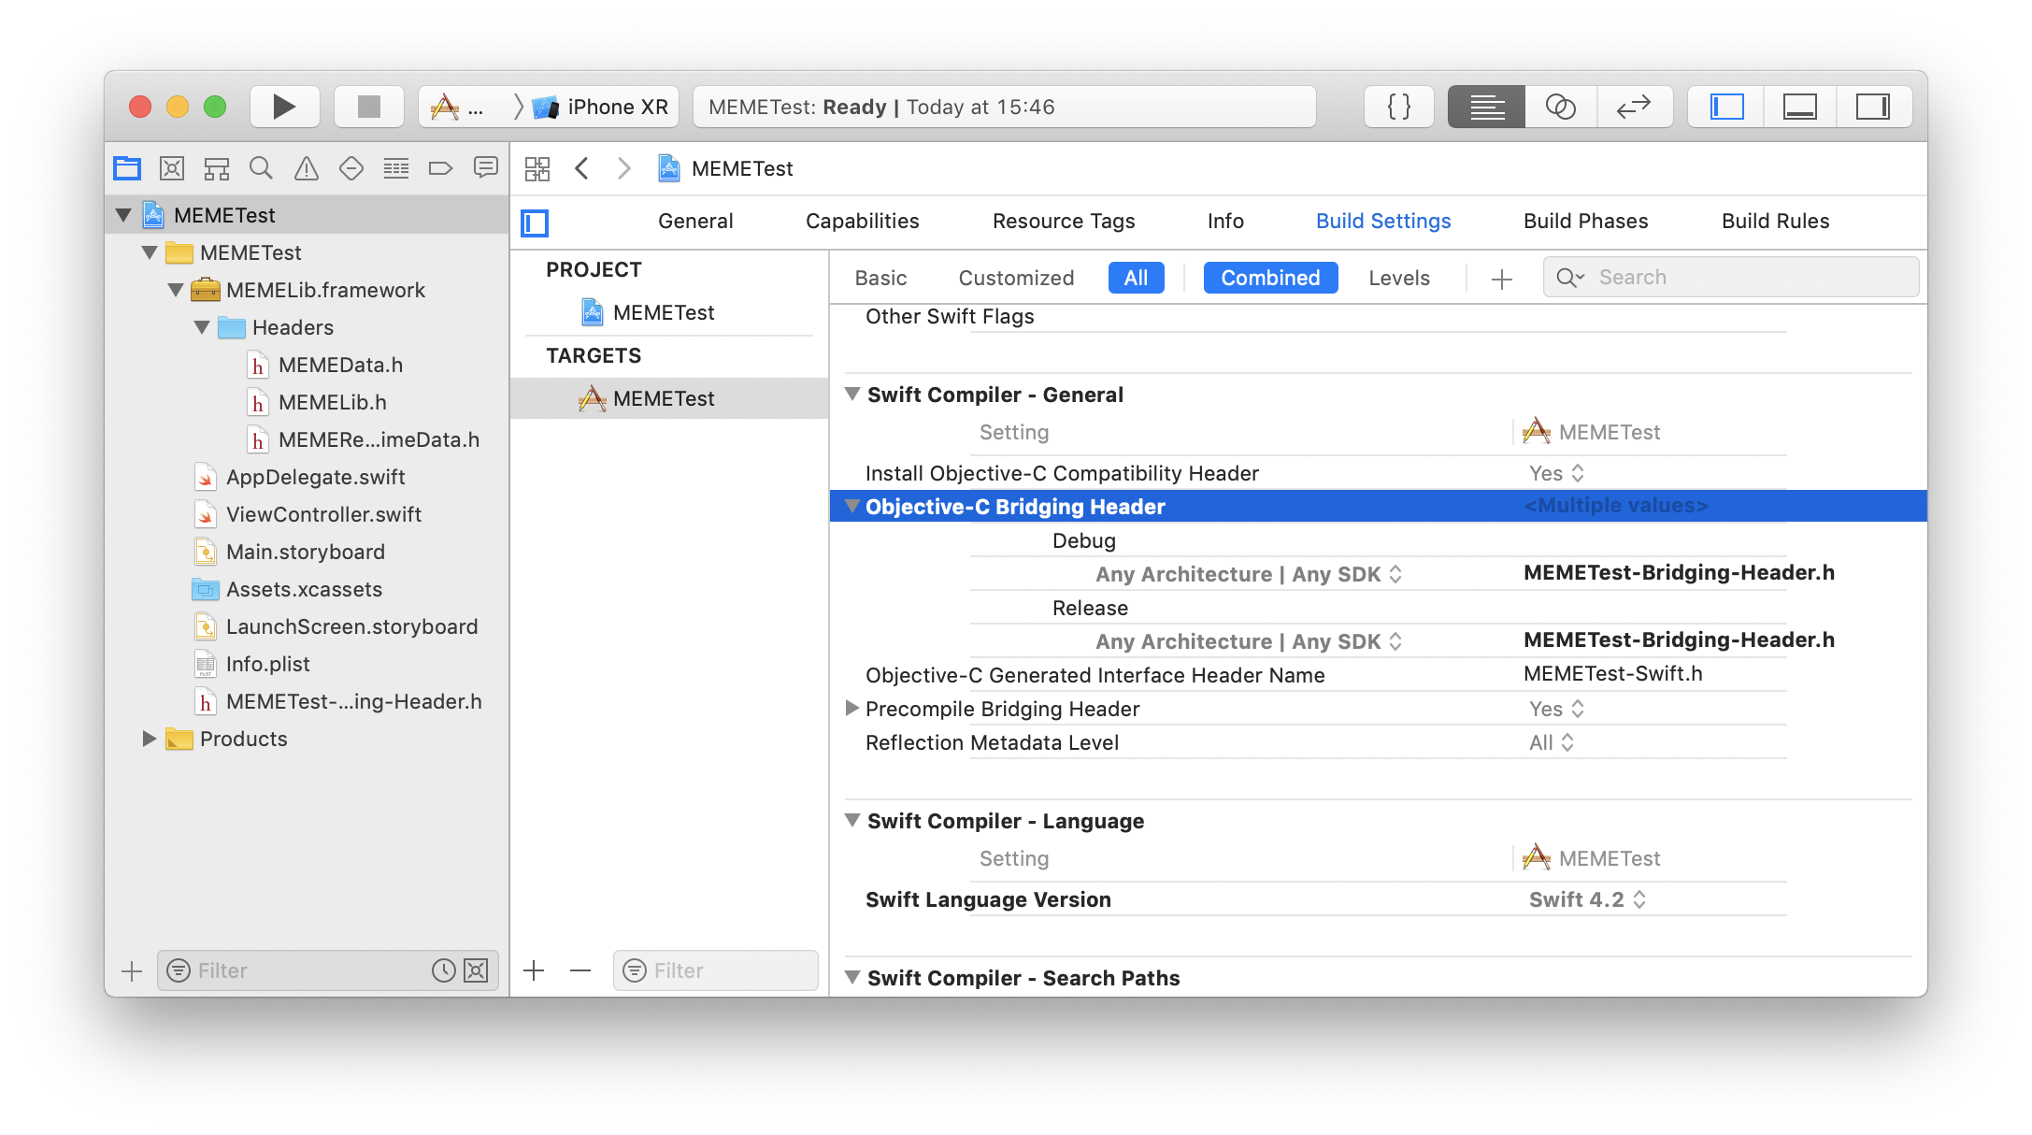Open the Version editor
Viewport: 2032px width, 1135px height.
(x=1633, y=107)
